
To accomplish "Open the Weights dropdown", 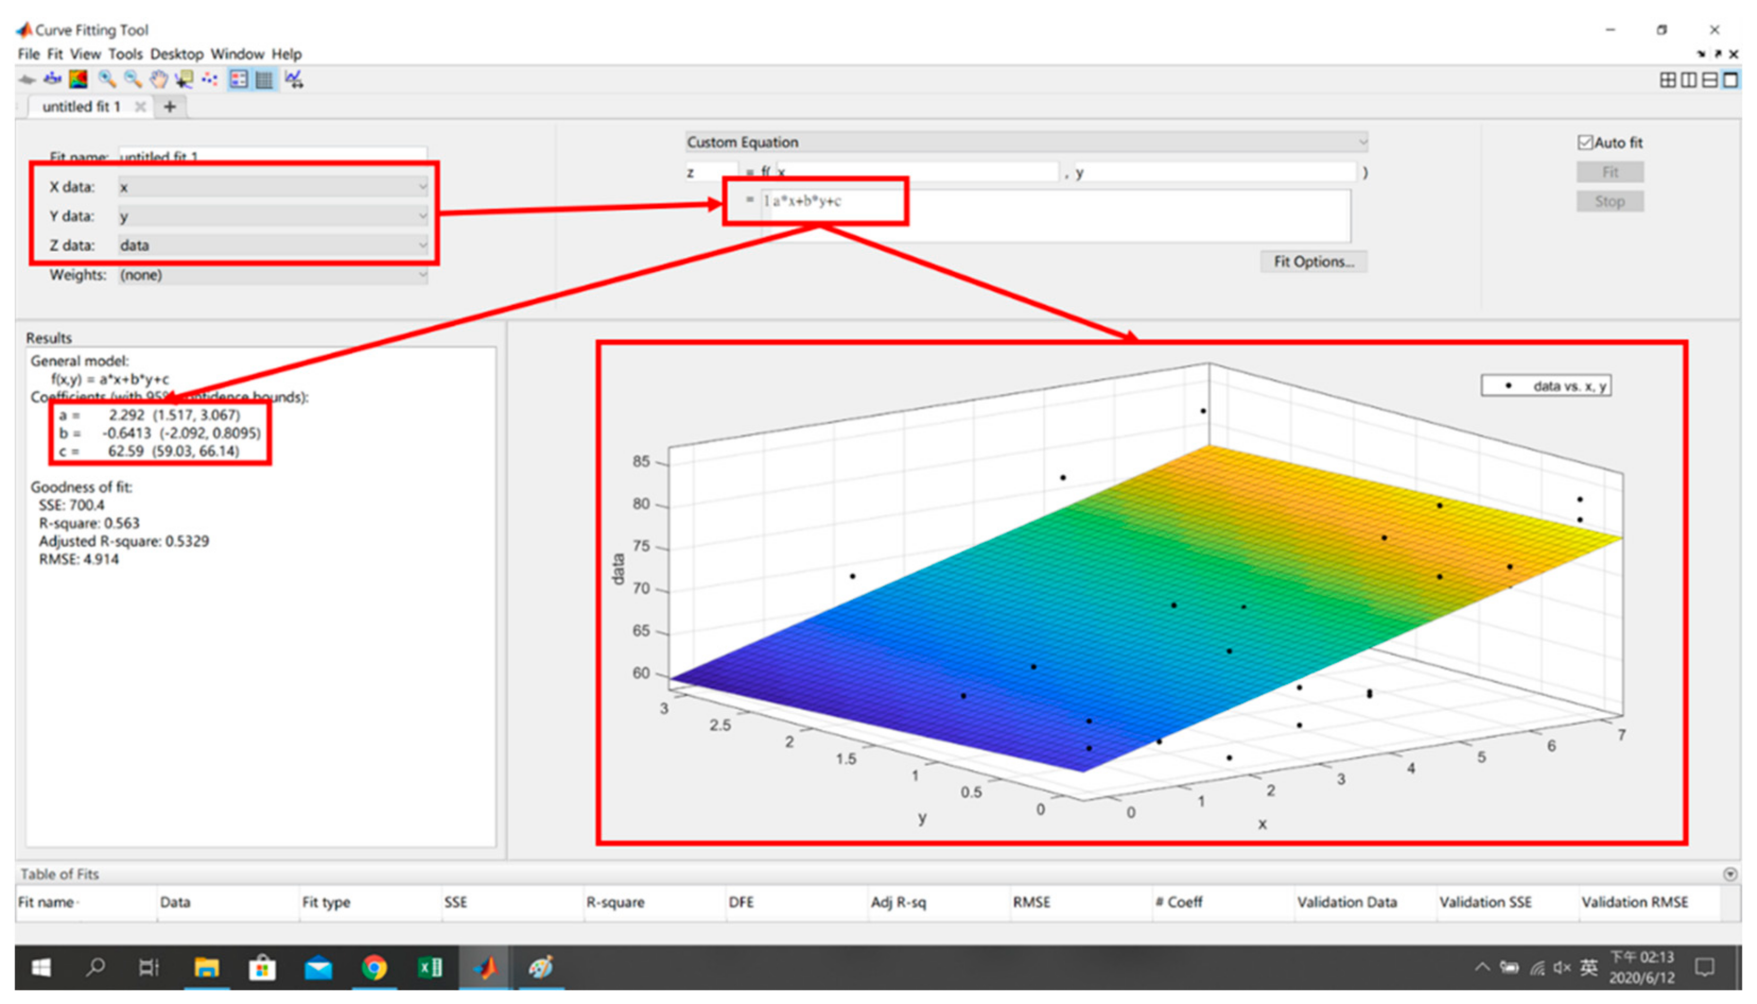I will tap(272, 275).
